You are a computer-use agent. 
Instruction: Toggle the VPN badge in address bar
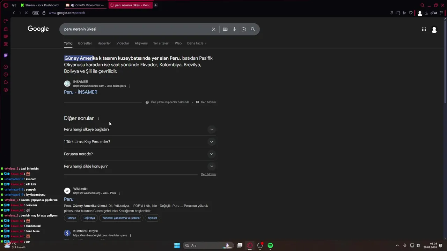pos(36,13)
